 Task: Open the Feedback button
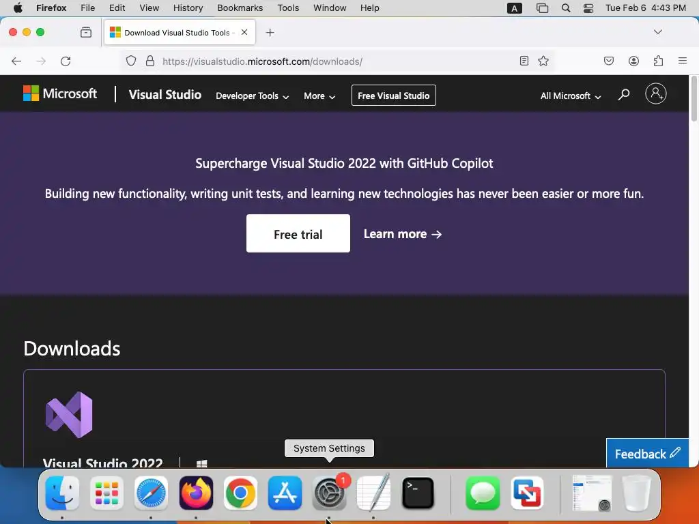pos(647,454)
